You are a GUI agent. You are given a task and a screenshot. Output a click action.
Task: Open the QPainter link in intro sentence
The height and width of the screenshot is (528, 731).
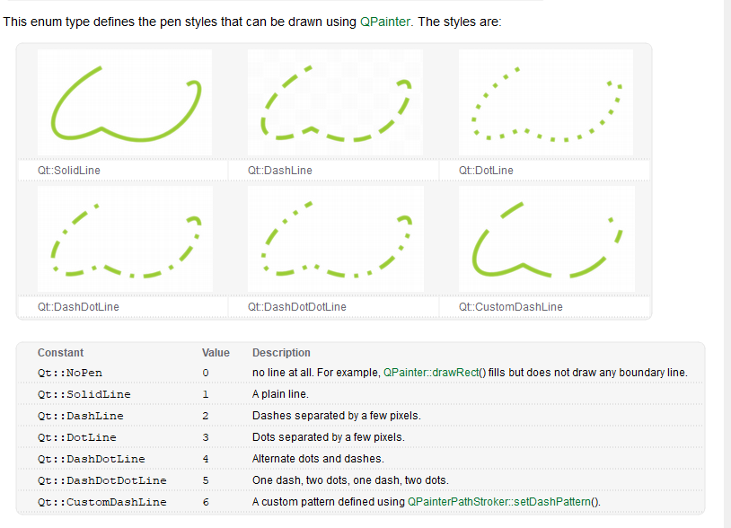[x=385, y=22]
